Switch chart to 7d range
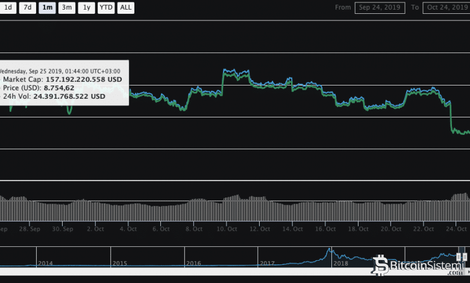Image resolution: width=470 pixels, height=283 pixels. point(27,8)
